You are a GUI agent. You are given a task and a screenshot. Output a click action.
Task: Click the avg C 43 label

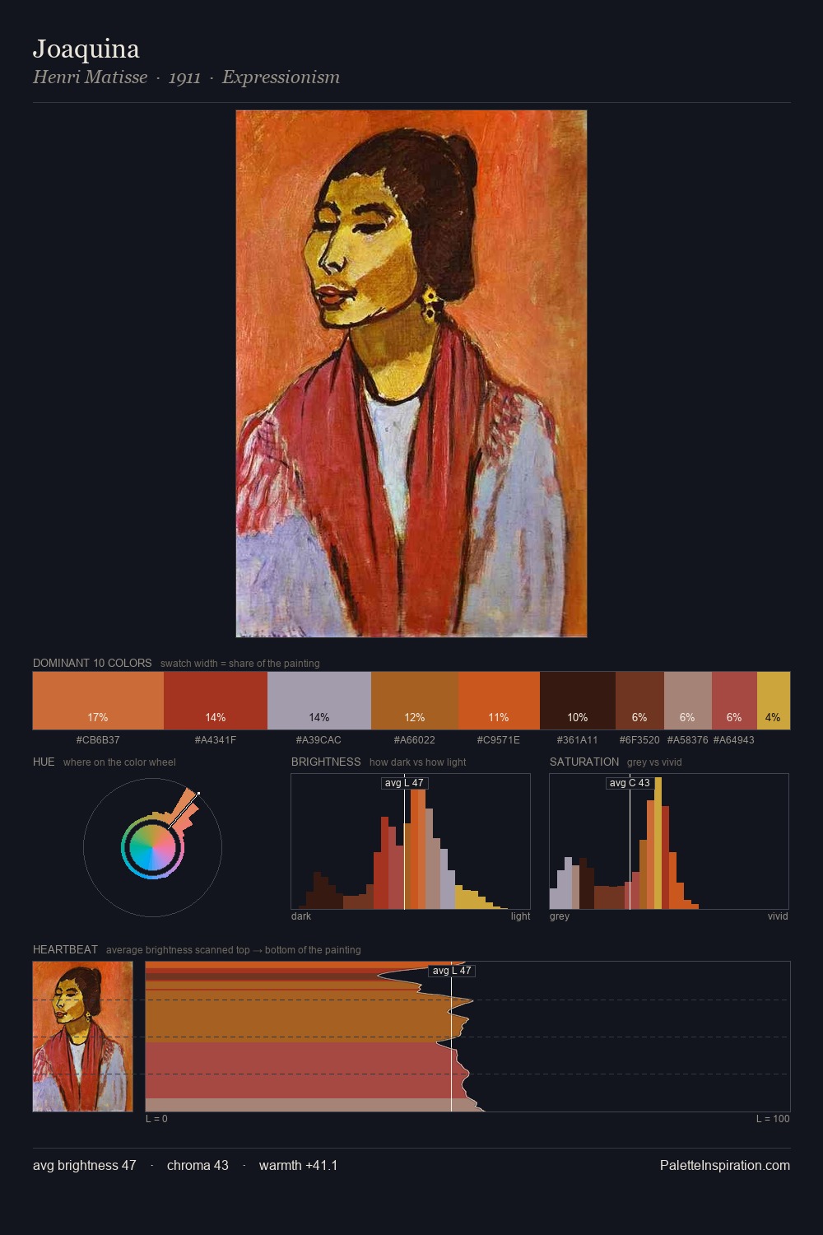click(630, 783)
